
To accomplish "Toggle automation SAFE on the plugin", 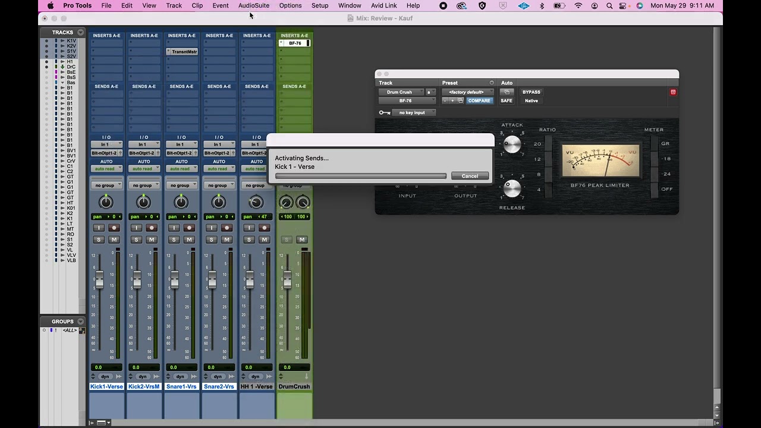I will click(x=507, y=100).
